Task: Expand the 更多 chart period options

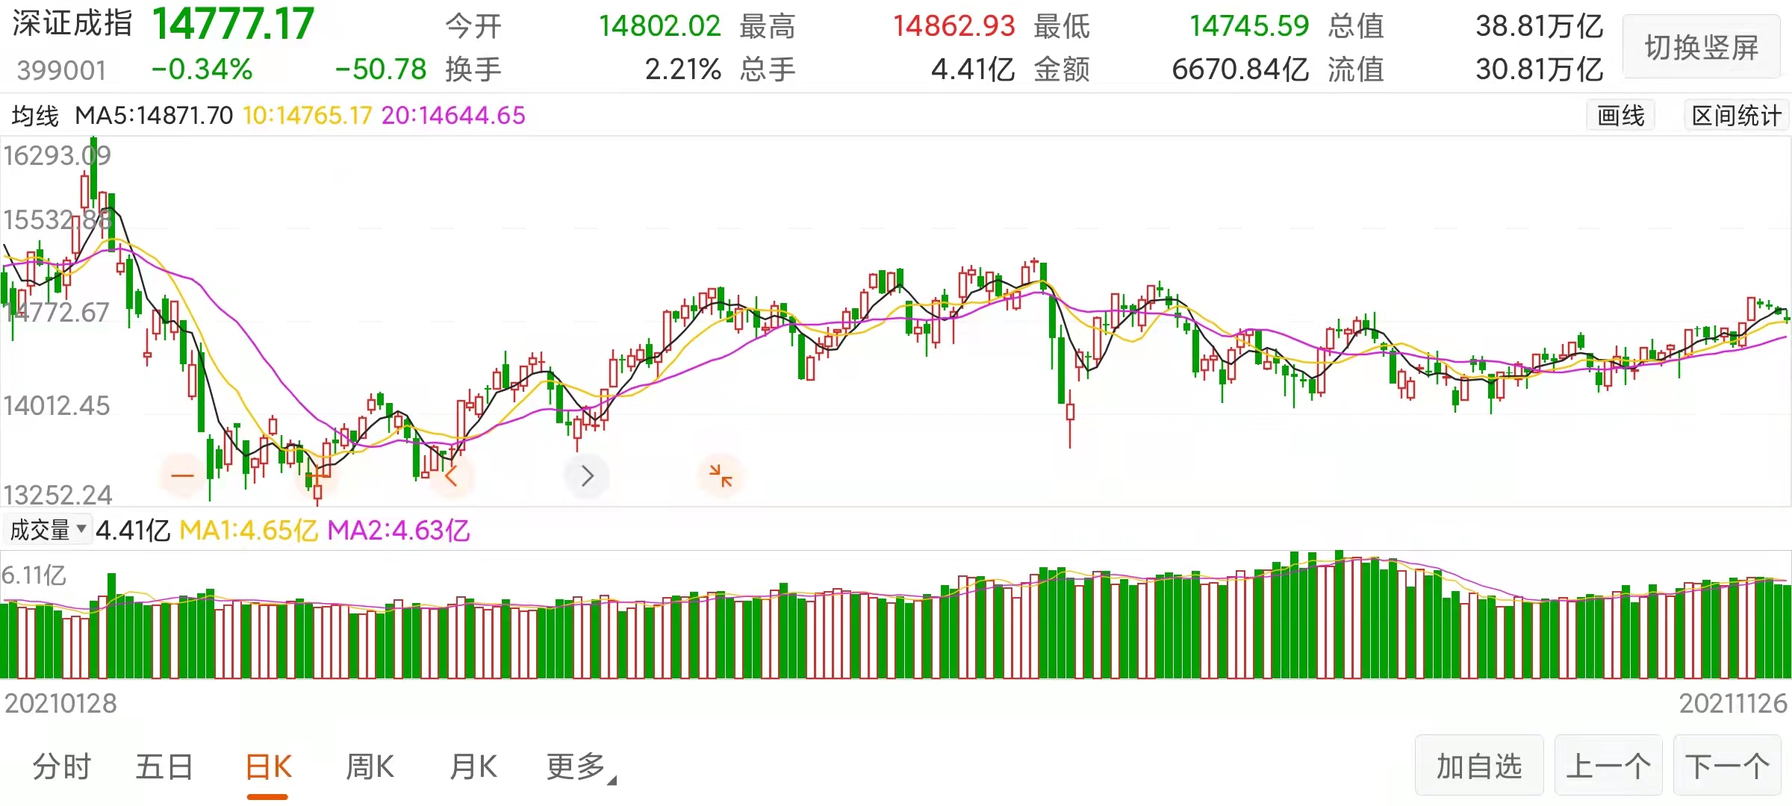Action: pos(576,766)
